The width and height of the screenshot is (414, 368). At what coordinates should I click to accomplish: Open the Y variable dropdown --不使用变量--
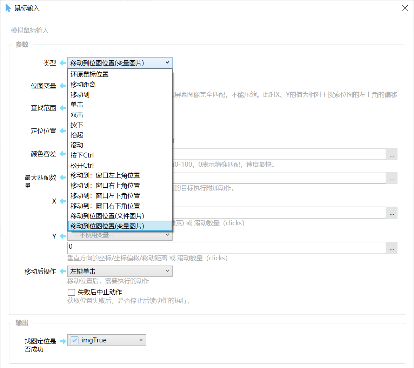[120, 235]
